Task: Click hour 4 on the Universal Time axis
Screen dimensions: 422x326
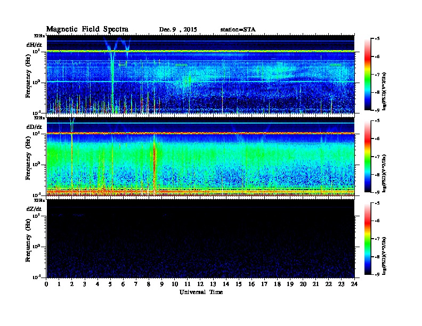Action: tap(98, 284)
